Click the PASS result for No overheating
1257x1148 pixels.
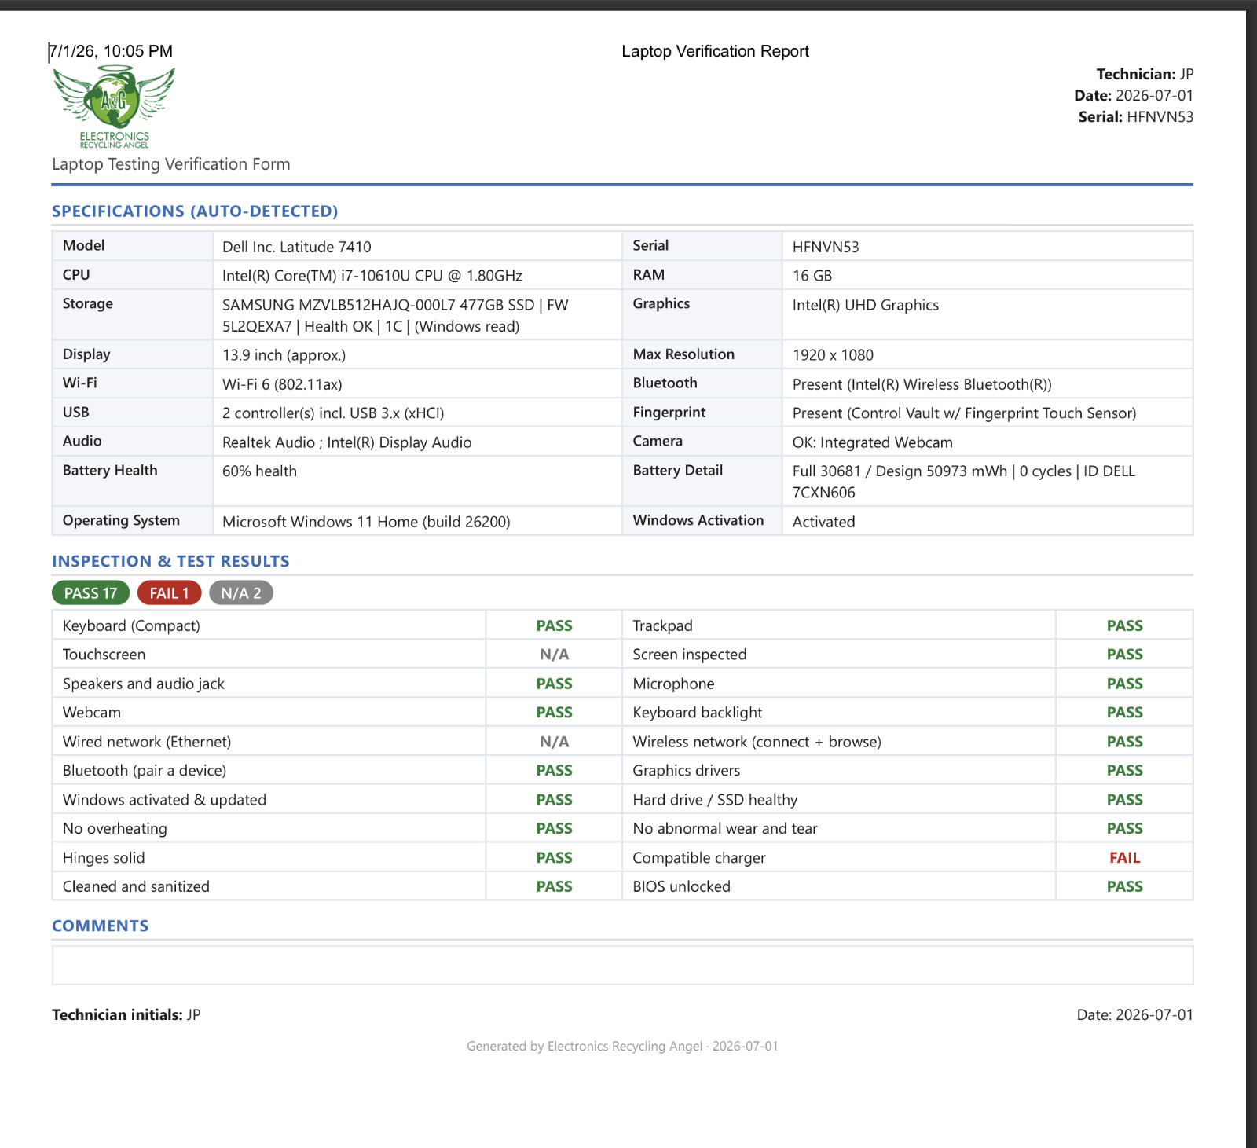(x=555, y=829)
